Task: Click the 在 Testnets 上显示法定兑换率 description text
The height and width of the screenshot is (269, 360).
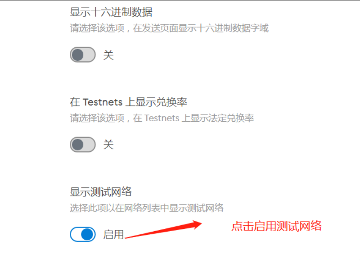Action: pos(193,118)
